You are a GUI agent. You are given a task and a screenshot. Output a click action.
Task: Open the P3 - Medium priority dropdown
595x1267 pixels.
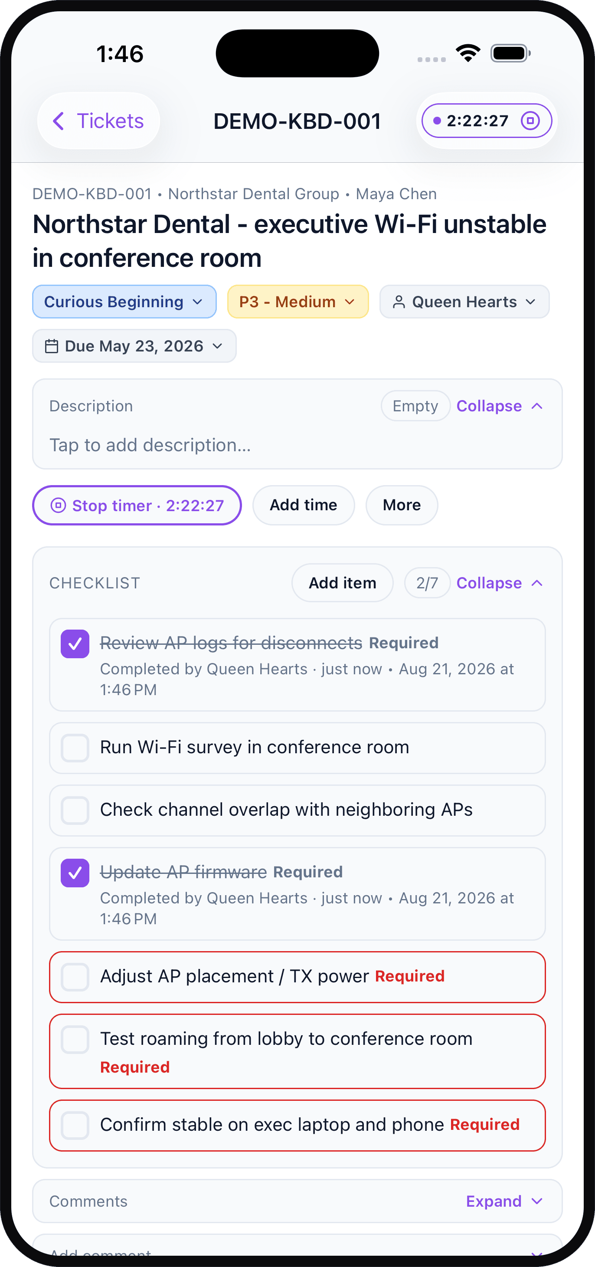coord(297,302)
